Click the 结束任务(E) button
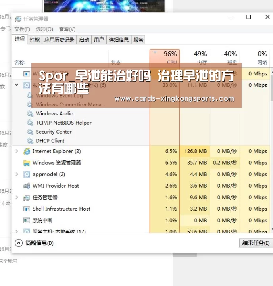 256,243
